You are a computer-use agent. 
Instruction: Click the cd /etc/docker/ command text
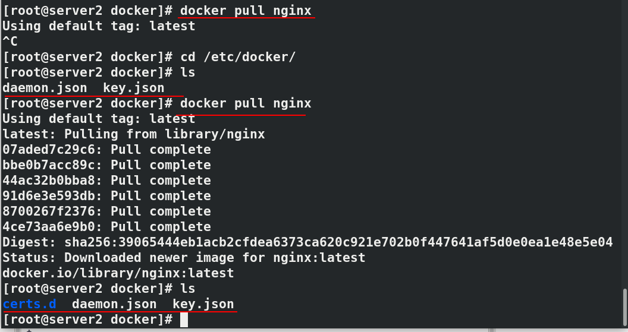coord(238,57)
